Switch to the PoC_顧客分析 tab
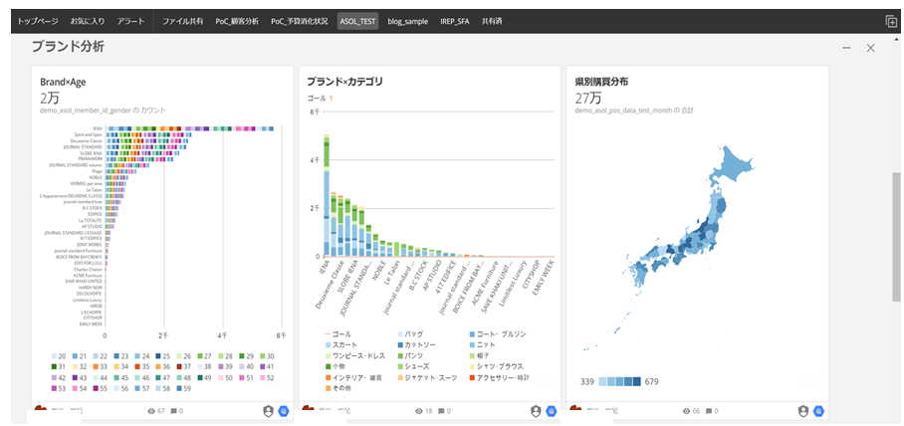Viewport: 904px width, 426px height. (237, 21)
